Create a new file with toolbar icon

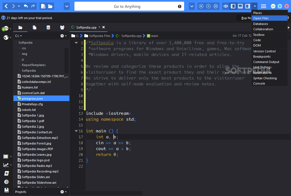[x=43, y=6]
